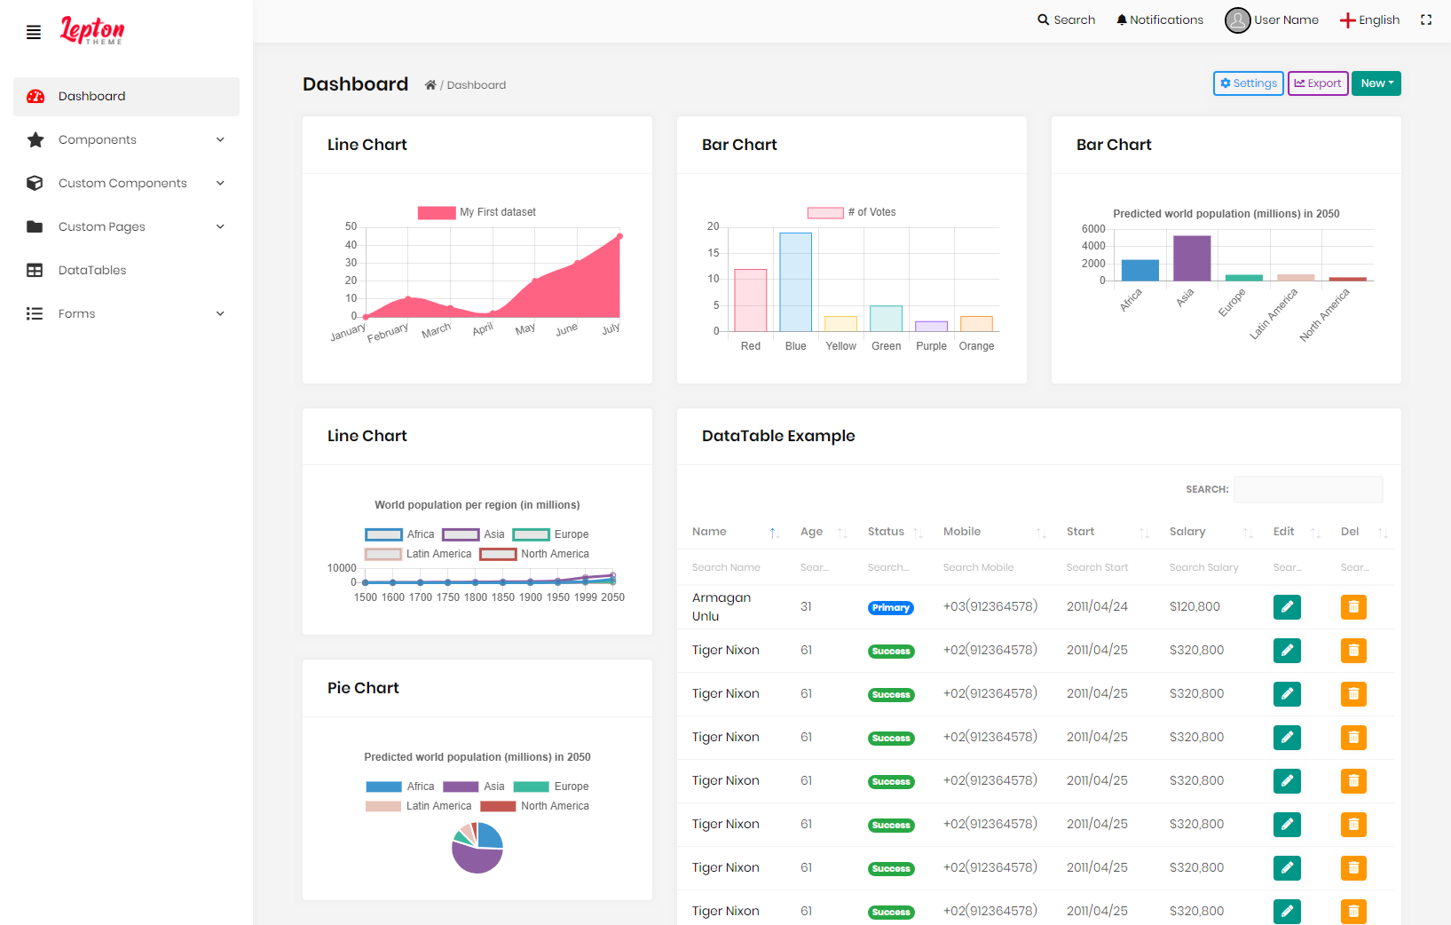This screenshot has width=1451, height=925.
Task: Click the Custom Pages folder icon
Action: [x=35, y=226]
